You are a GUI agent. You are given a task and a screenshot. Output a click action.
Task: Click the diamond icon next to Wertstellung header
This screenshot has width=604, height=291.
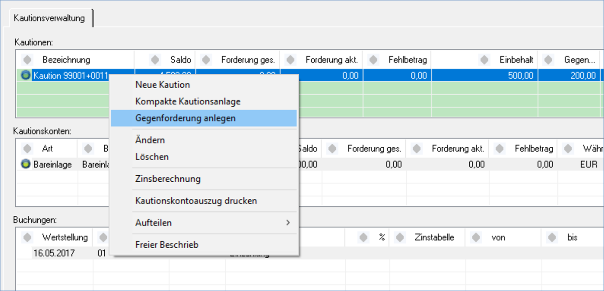click(28, 237)
